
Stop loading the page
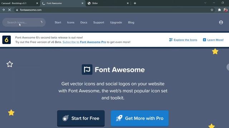[x=10, y=10]
